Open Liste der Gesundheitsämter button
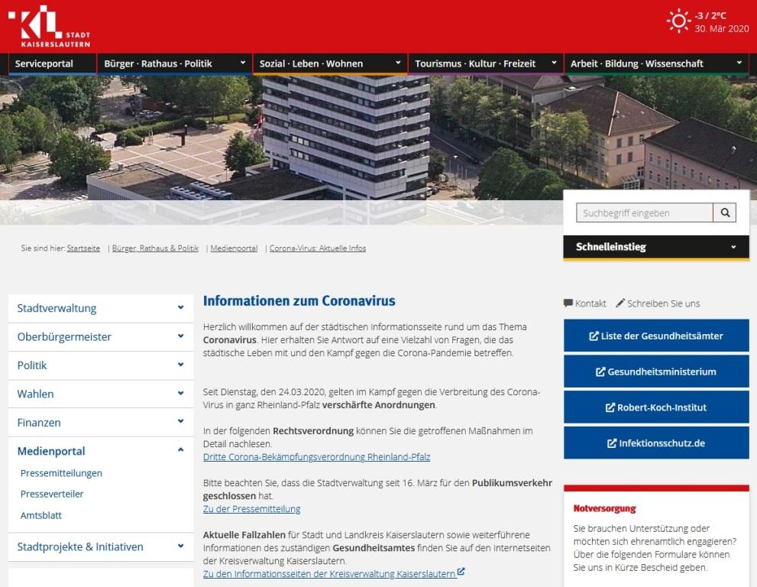This screenshot has height=587, width=757. (x=655, y=336)
